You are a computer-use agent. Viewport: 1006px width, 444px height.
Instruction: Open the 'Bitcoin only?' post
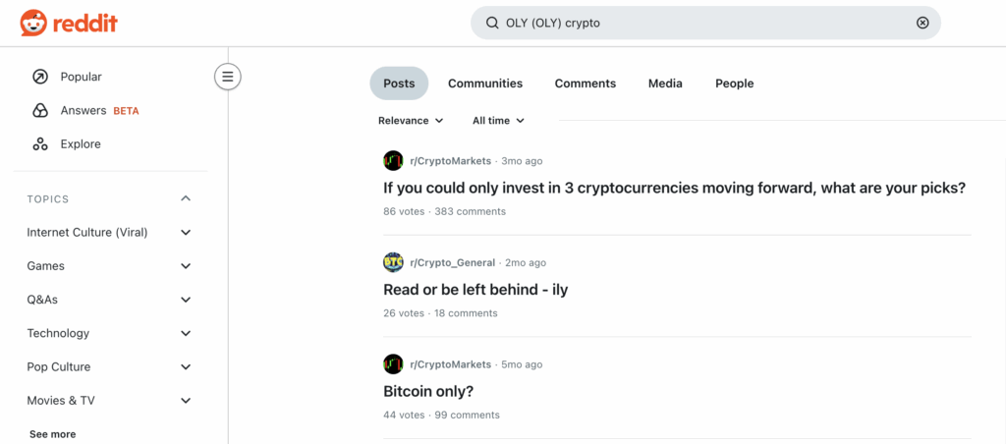click(x=428, y=391)
